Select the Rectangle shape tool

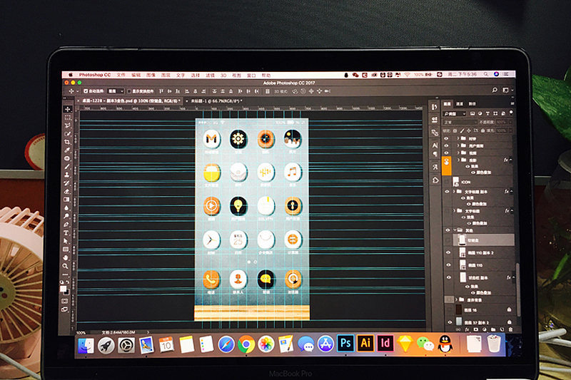point(66,249)
